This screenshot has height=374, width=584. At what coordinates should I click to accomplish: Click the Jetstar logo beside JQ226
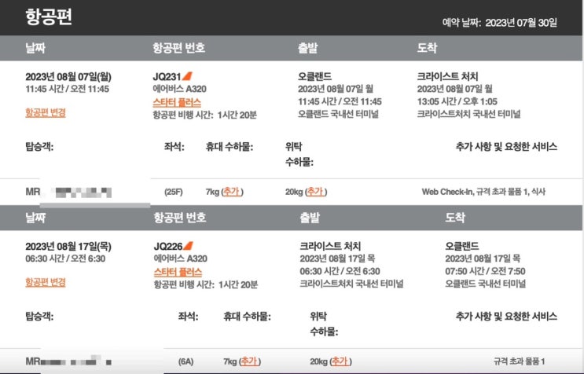(189, 246)
